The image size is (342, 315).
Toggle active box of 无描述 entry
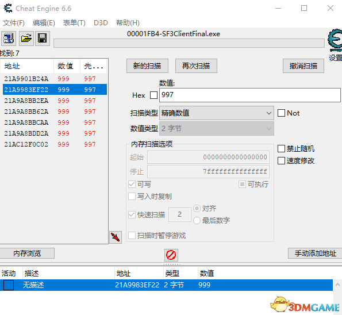(9, 285)
